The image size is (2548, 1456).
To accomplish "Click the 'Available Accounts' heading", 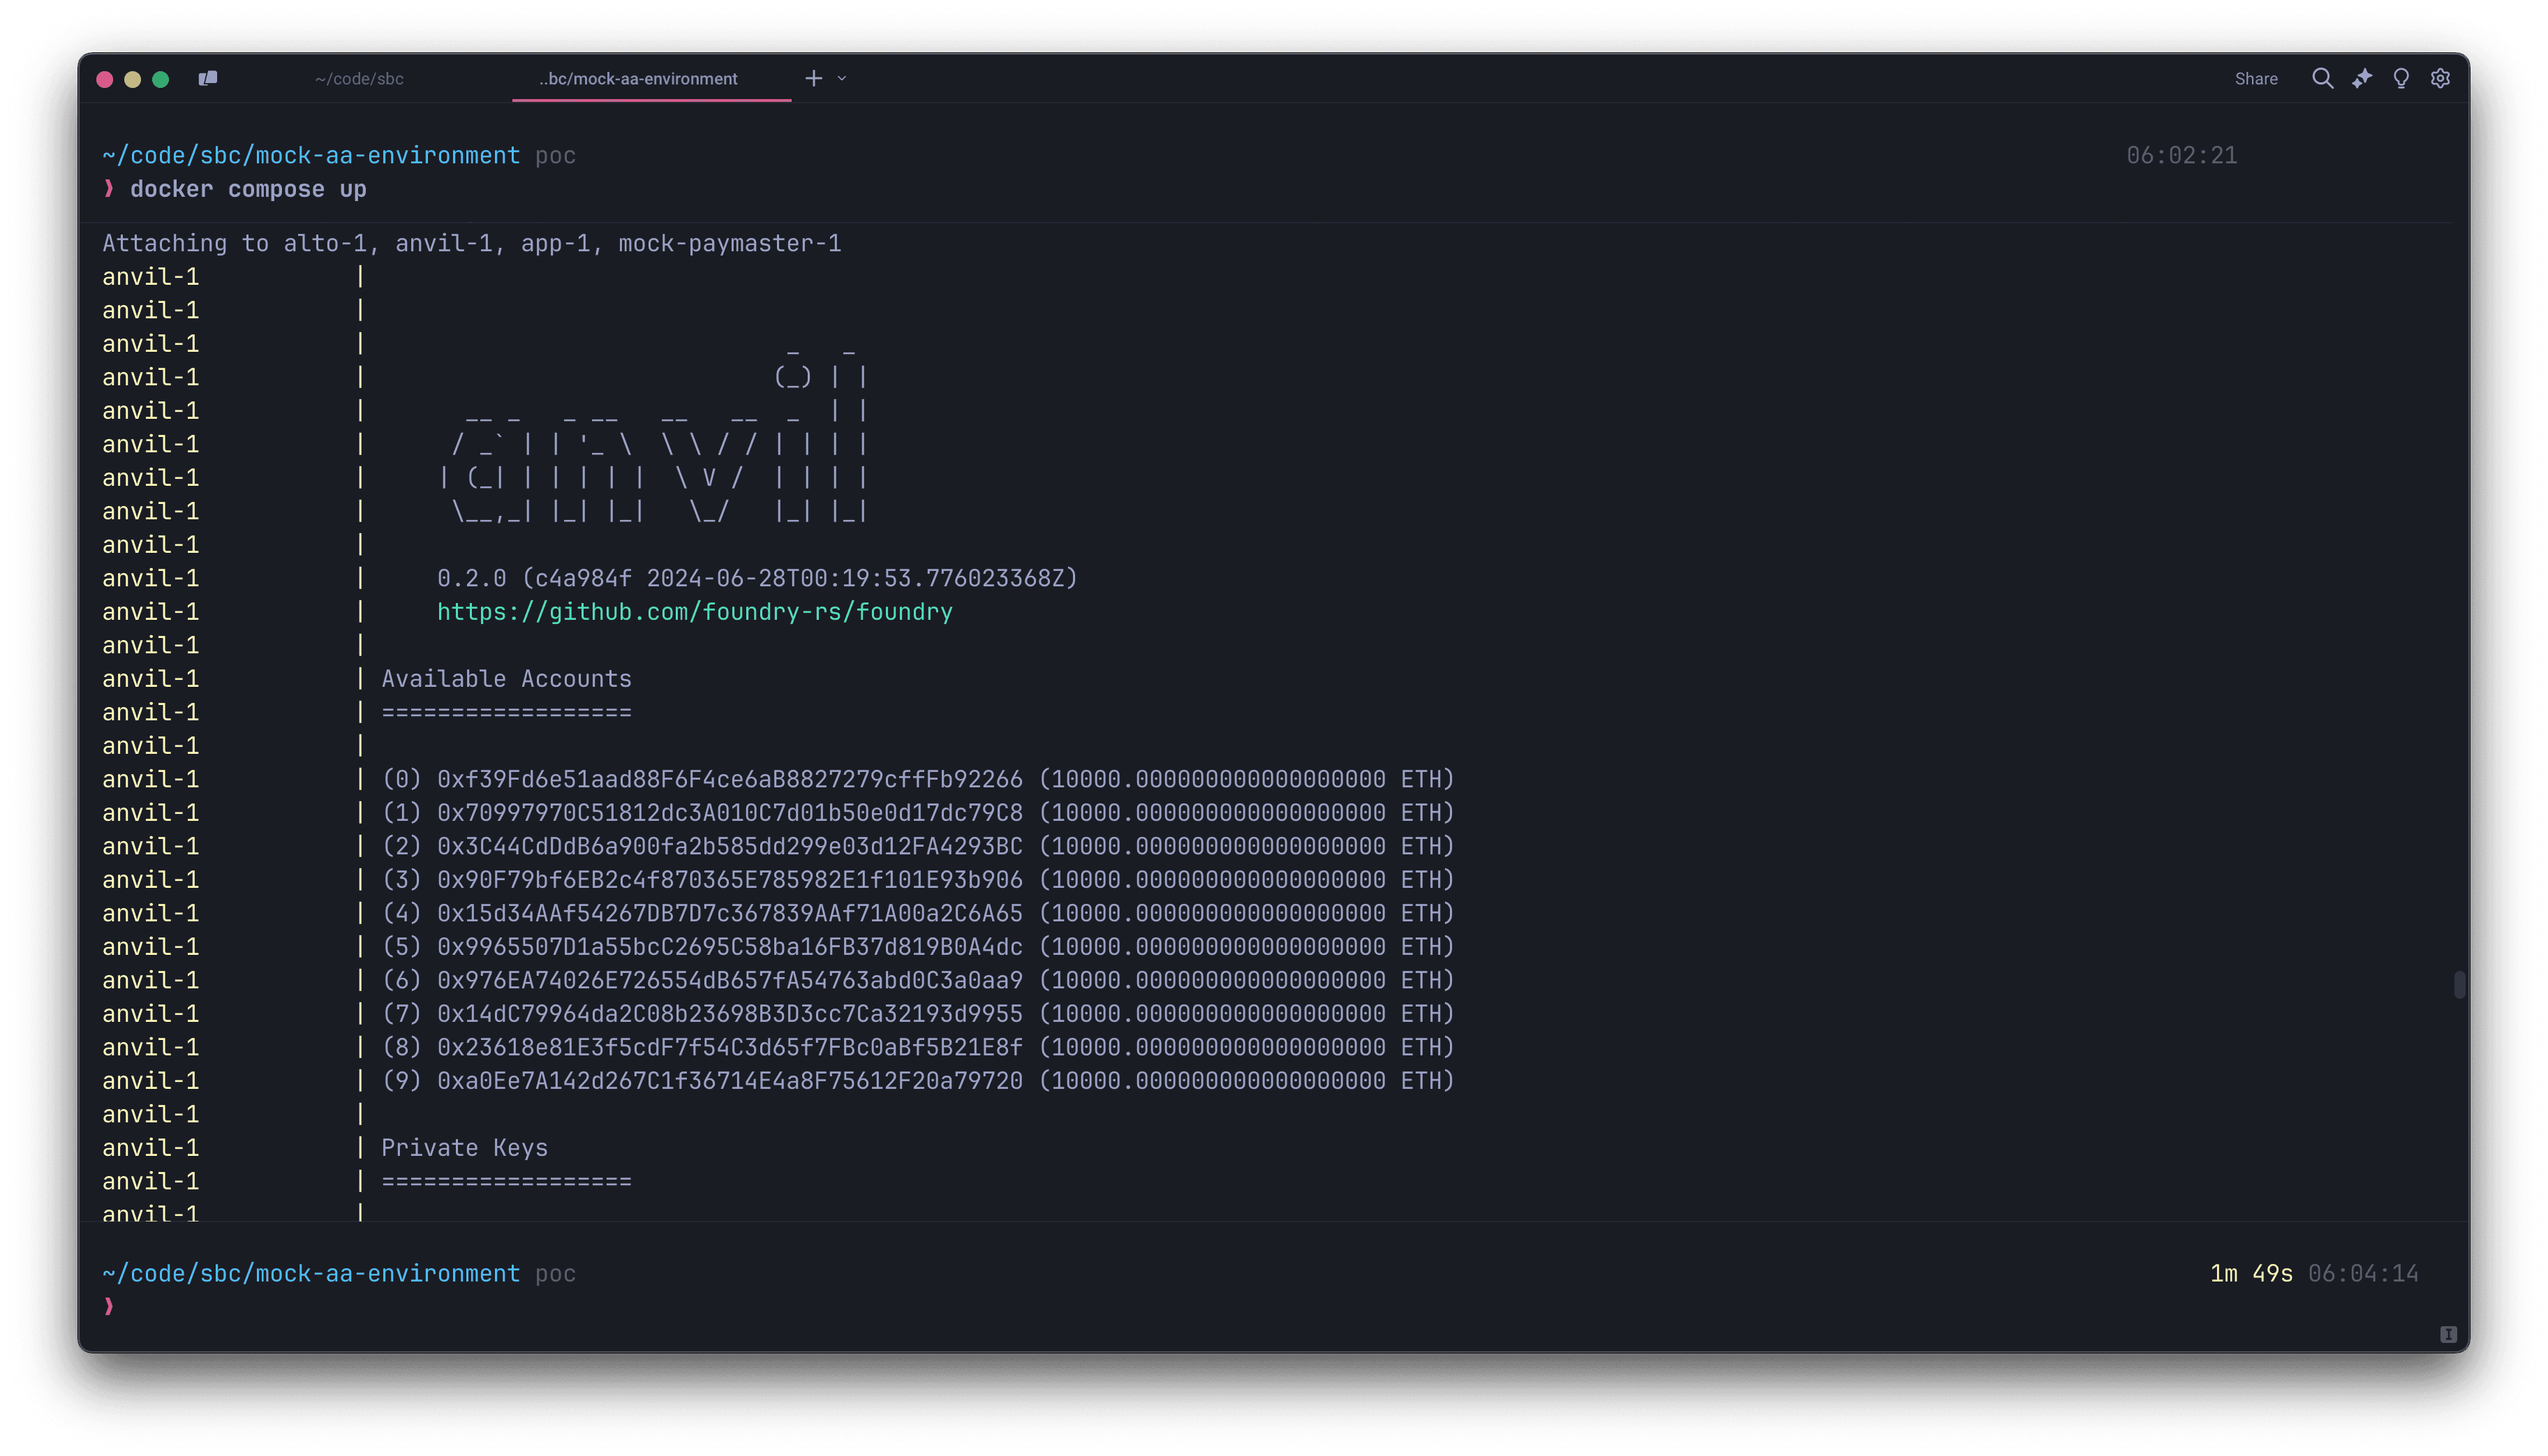I will pyautogui.click(x=506, y=678).
